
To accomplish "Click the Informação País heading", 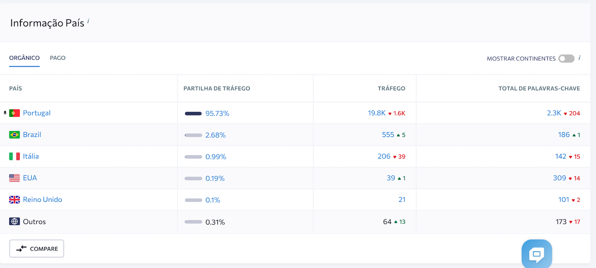I will pos(47,23).
